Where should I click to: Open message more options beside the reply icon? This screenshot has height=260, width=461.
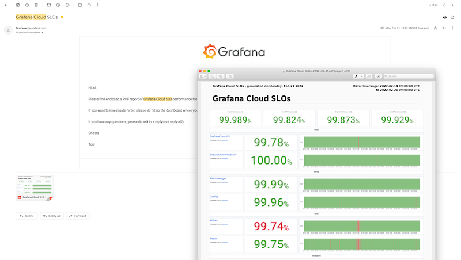452,28
